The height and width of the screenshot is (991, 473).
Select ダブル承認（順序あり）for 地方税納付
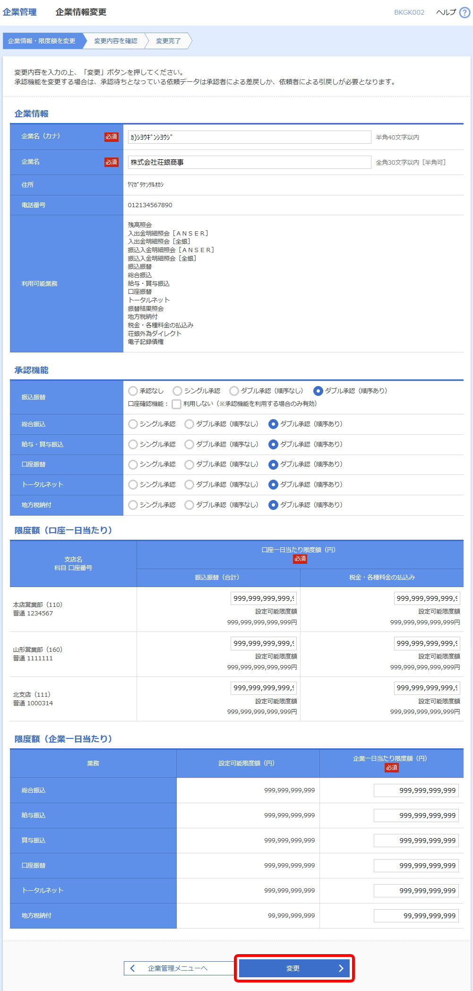pyautogui.click(x=273, y=505)
